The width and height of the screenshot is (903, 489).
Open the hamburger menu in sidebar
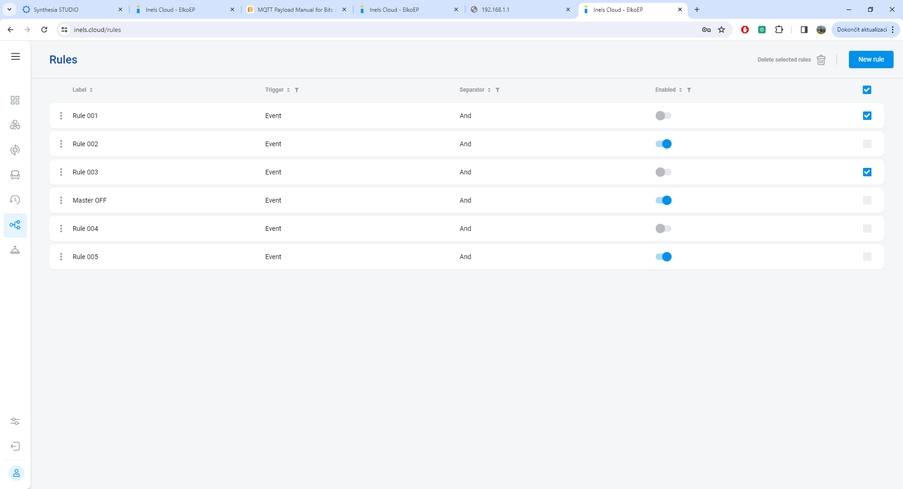16,56
